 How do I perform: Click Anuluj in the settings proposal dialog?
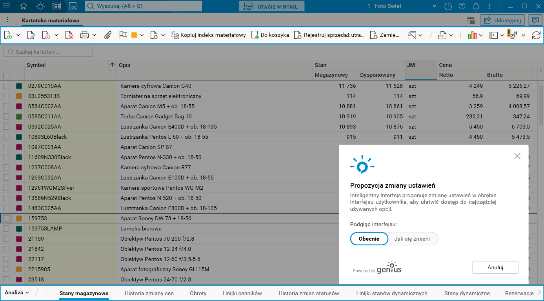pos(495,267)
